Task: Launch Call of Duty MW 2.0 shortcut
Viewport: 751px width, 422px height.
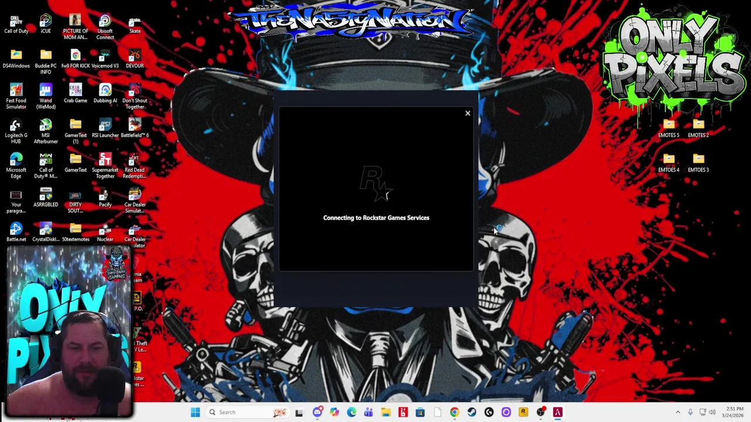Action: 46,166
